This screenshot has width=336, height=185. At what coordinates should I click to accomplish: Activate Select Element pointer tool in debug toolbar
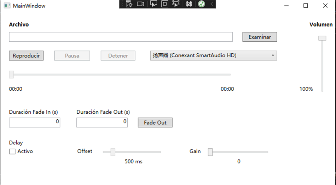coord(153,4)
